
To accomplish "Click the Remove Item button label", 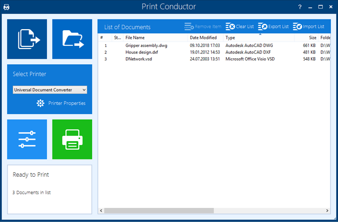I will [x=208, y=26].
